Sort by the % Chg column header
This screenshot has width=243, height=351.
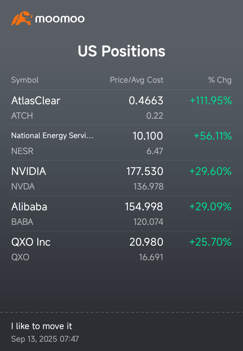(x=220, y=80)
